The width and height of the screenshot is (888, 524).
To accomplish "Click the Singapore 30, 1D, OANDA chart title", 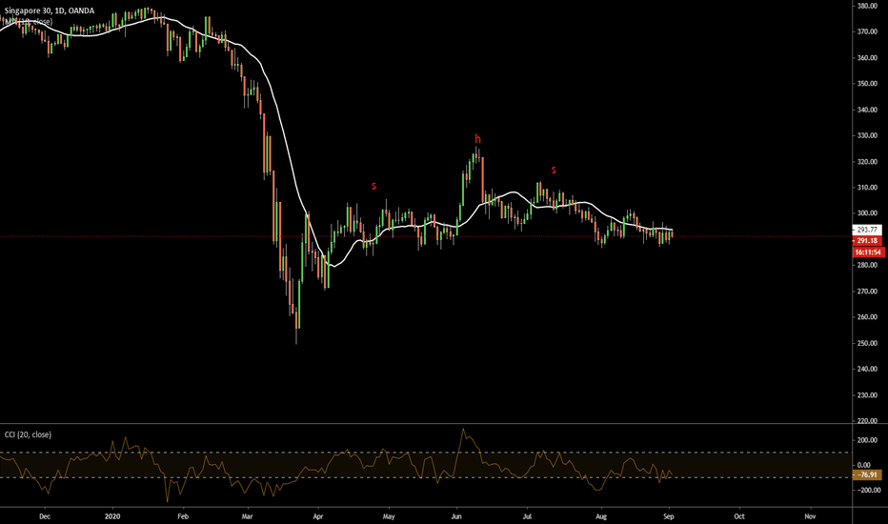I will [50, 10].
